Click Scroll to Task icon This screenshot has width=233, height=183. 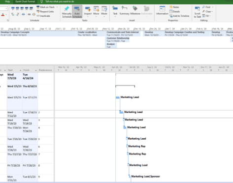(197, 9)
